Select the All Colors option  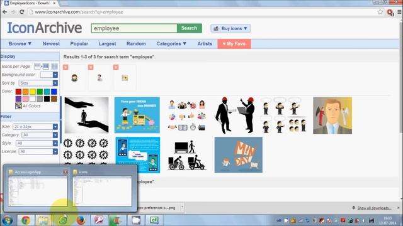tap(28, 106)
